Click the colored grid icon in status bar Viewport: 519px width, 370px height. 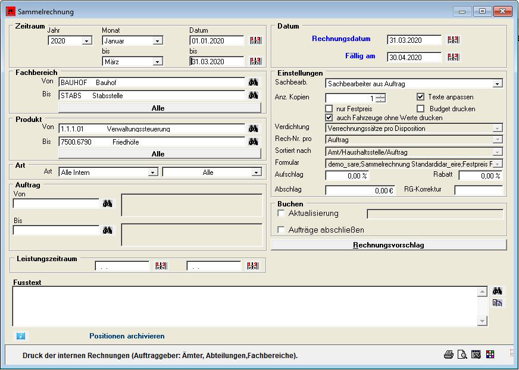[x=490, y=355]
